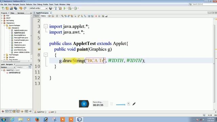217x122 pixels.
Task: Click the New File toolbar icon
Action: 3,8
